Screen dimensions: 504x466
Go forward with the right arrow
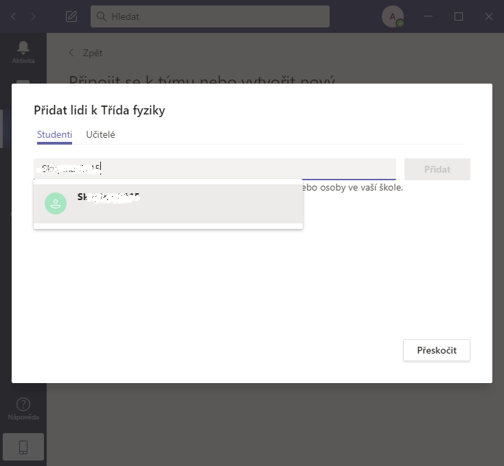click(x=33, y=16)
